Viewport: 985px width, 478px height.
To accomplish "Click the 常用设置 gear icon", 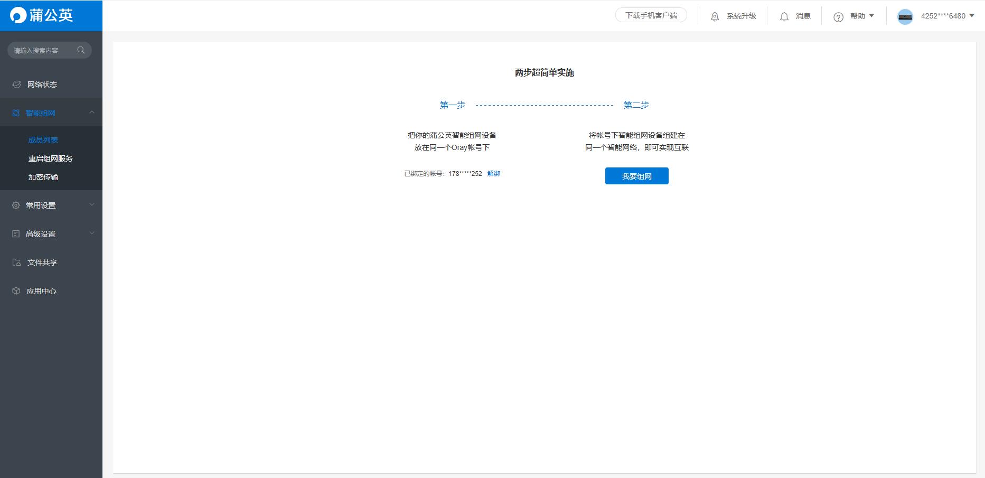I will [x=16, y=205].
